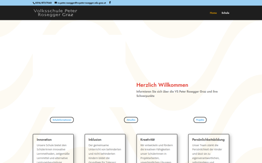This screenshot has height=163, width=262.
Task: Call the phone number 0316/872-7040
Action: click(43, 3)
